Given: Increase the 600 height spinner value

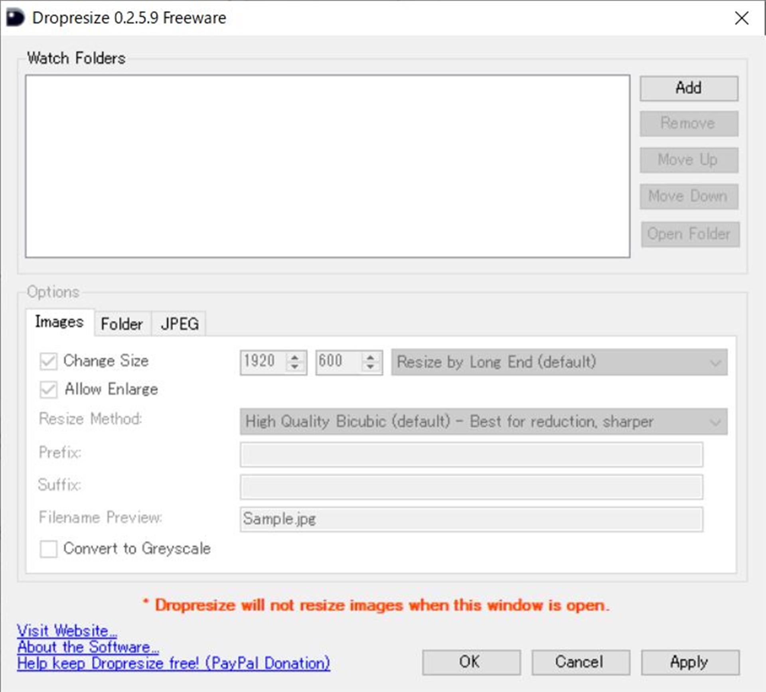Looking at the screenshot, I should click(370, 357).
